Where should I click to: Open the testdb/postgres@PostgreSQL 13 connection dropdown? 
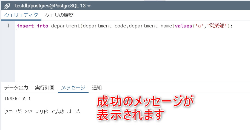53,6
